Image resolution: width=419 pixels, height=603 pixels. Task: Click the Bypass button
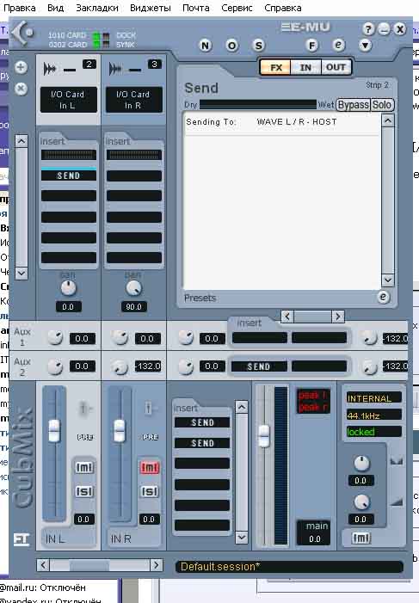354,105
